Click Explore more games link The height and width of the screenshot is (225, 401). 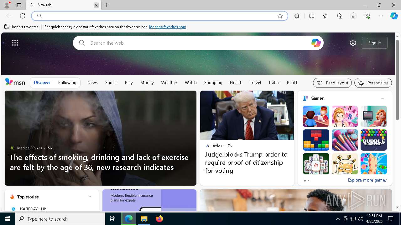[367, 180]
